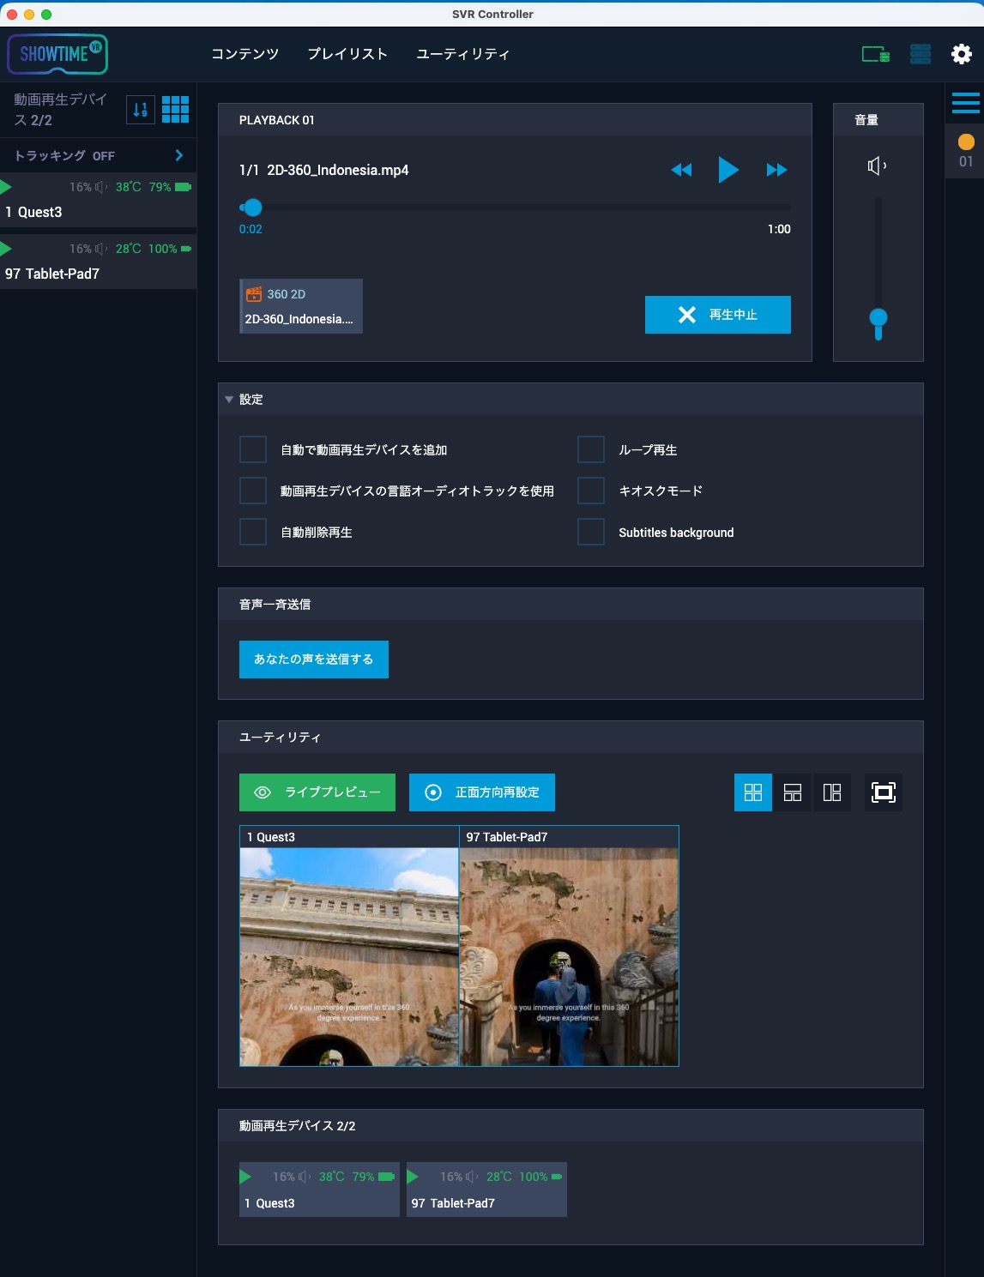Click the ライブプレビュー button

tap(317, 792)
